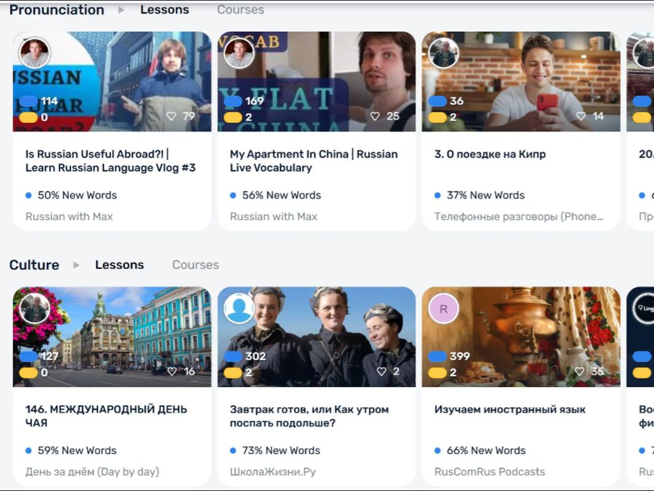654x491 pixels.
Task: Select Lessons tab in Culture section
Action: (x=119, y=265)
